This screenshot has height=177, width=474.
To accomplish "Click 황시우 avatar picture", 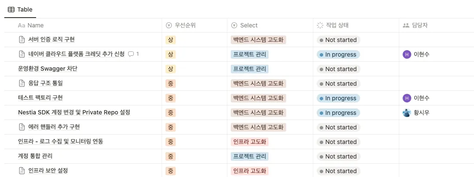I will click(407, 113).
